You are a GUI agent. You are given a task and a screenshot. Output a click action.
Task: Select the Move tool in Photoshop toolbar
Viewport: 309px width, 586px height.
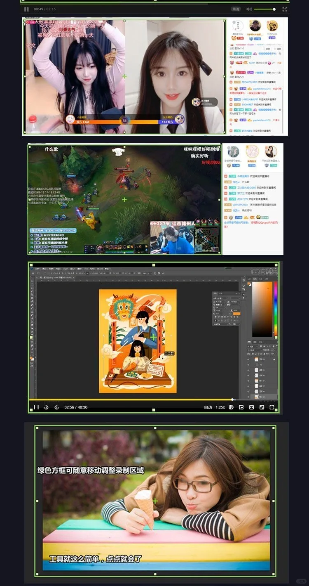(32, 281)
